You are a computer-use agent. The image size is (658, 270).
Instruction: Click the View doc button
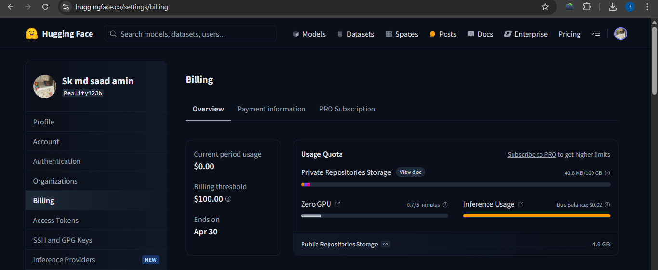click(x=410, y=172)
